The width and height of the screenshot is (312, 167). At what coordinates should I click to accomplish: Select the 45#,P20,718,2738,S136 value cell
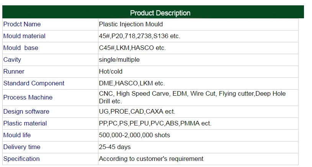pyautogui.click(x=139, y=36)
